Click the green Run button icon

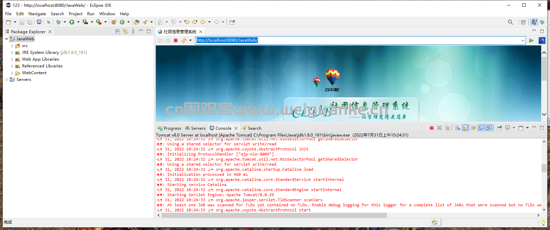pos(72,22)
